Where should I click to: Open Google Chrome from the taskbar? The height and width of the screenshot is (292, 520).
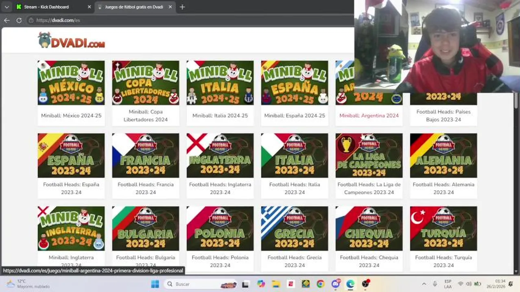(x=321, y=284)
